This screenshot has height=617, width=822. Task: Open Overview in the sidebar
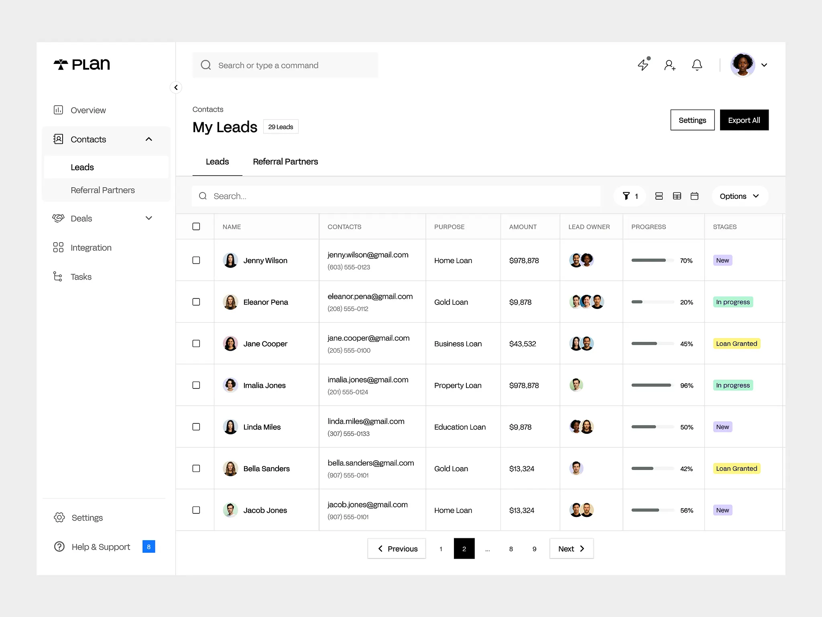pos(88,110)
